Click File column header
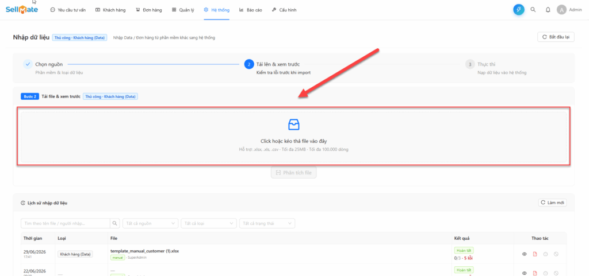The height and width of the screenshot is (276, 589). click(114, 238)
